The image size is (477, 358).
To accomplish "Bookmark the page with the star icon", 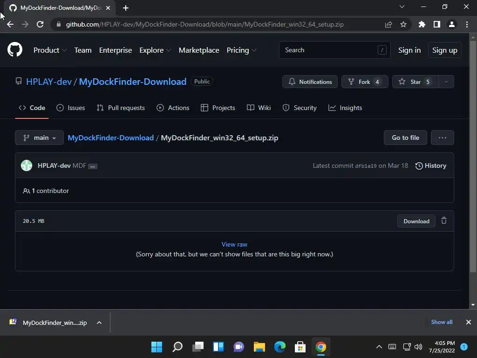I will pos(403,24).
